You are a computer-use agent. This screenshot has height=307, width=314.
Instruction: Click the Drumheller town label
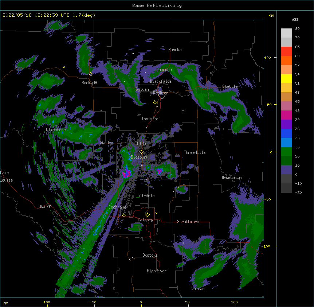[232, 178]
